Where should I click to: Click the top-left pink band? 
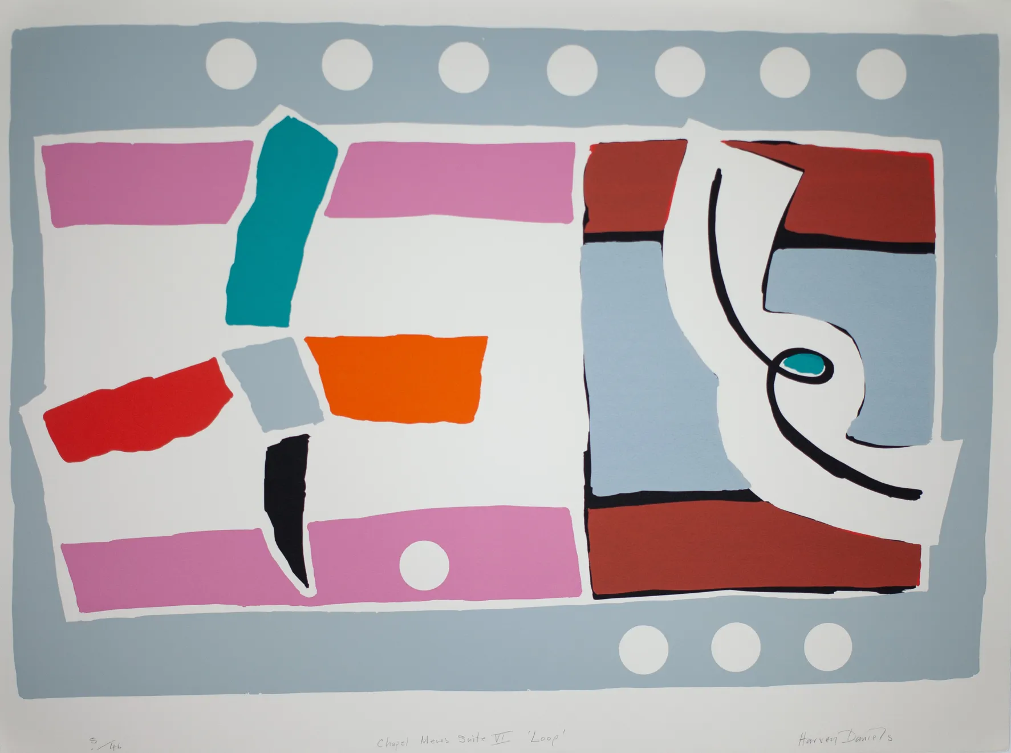[x=148, y=184]
